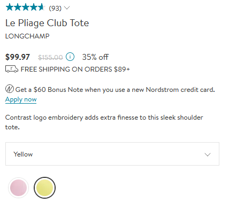Click the 35% off discount label
Viewport: 229px width, 203px height.
point(95,57)
